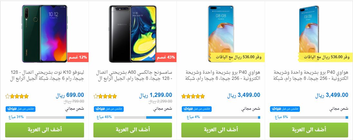Add the Lenovo K10 Note to cart

(x=44, y=130)
